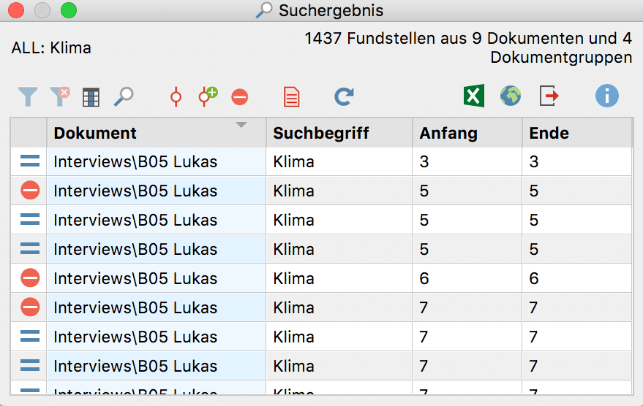Viewport: 643px width, 406px height.
Task: Click the red exclude toolbar button
Action: coord(239,97)
